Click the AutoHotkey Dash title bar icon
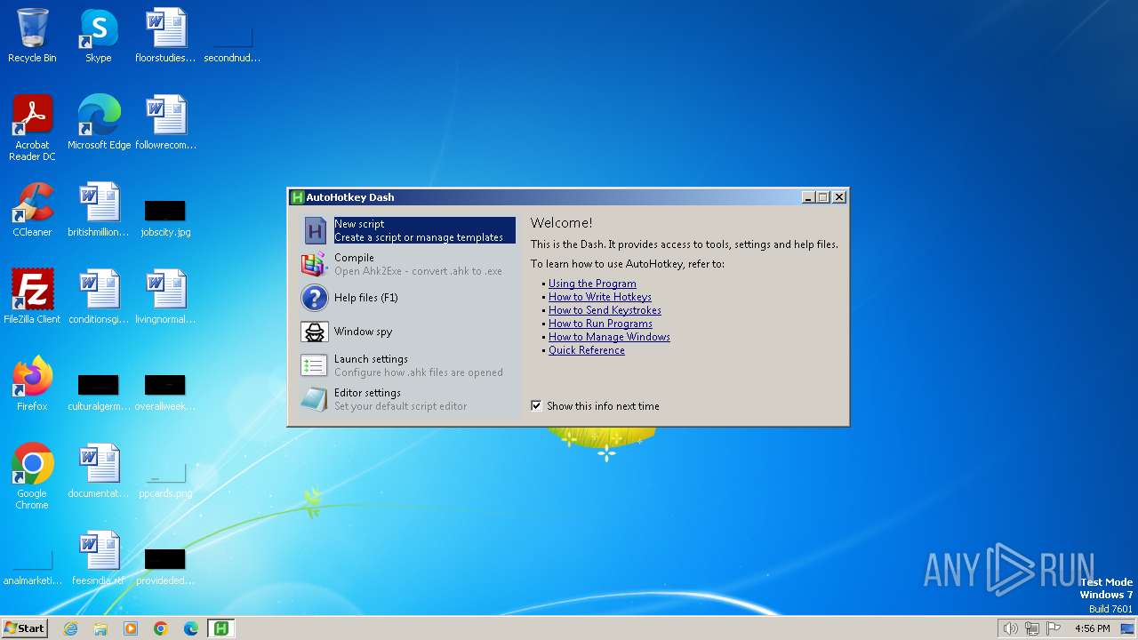The height and width of the screenshot is (640, 1138). 298,197
